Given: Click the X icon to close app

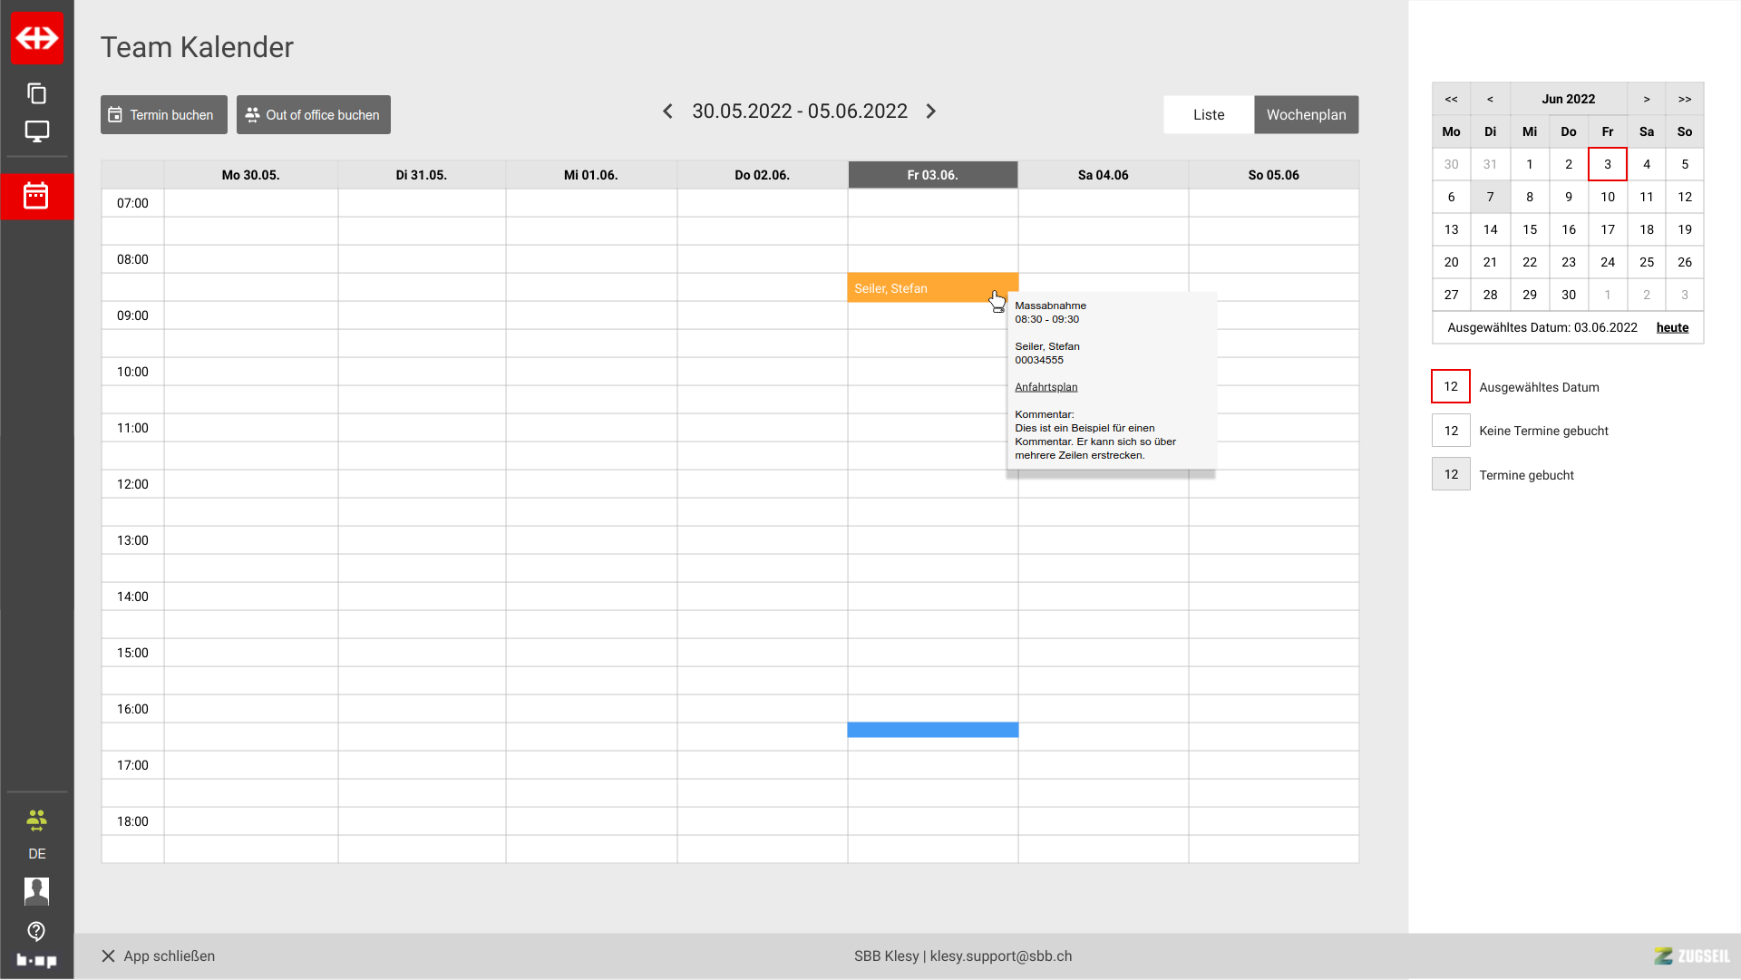Looking at the screenshot, I should click(x=108, y=956).
